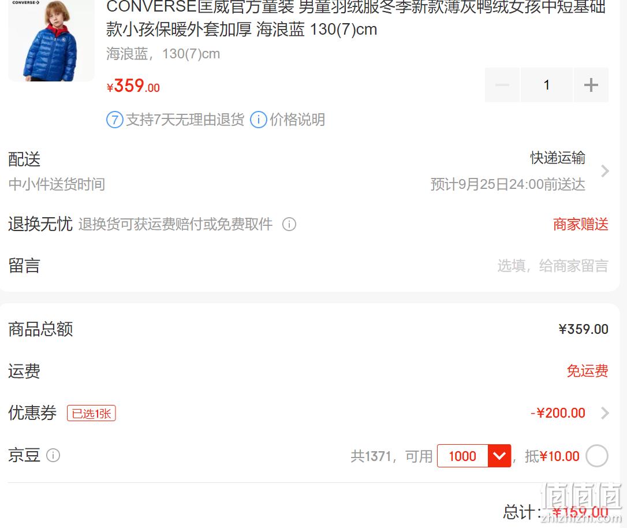
Task: Click the 1000 京豆 value box
Action: click(x=462, y=456)
